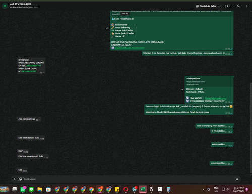This screenshot has width=252, height=194.
Task: Switch the ENG US input language
Action: [216, 189]
